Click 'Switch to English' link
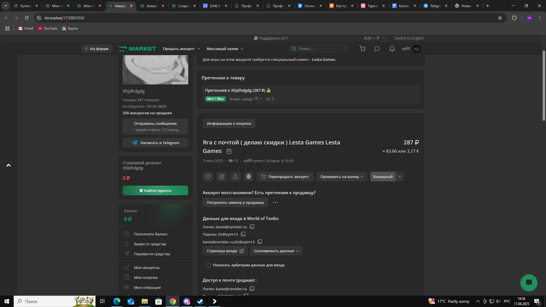 click(409, 38)
